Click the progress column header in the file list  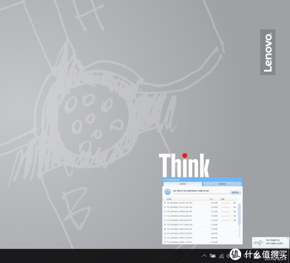[228, 199]
